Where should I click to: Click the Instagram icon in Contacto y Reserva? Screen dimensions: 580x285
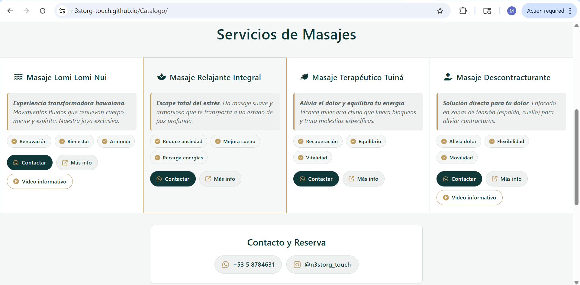pos(297,265)
